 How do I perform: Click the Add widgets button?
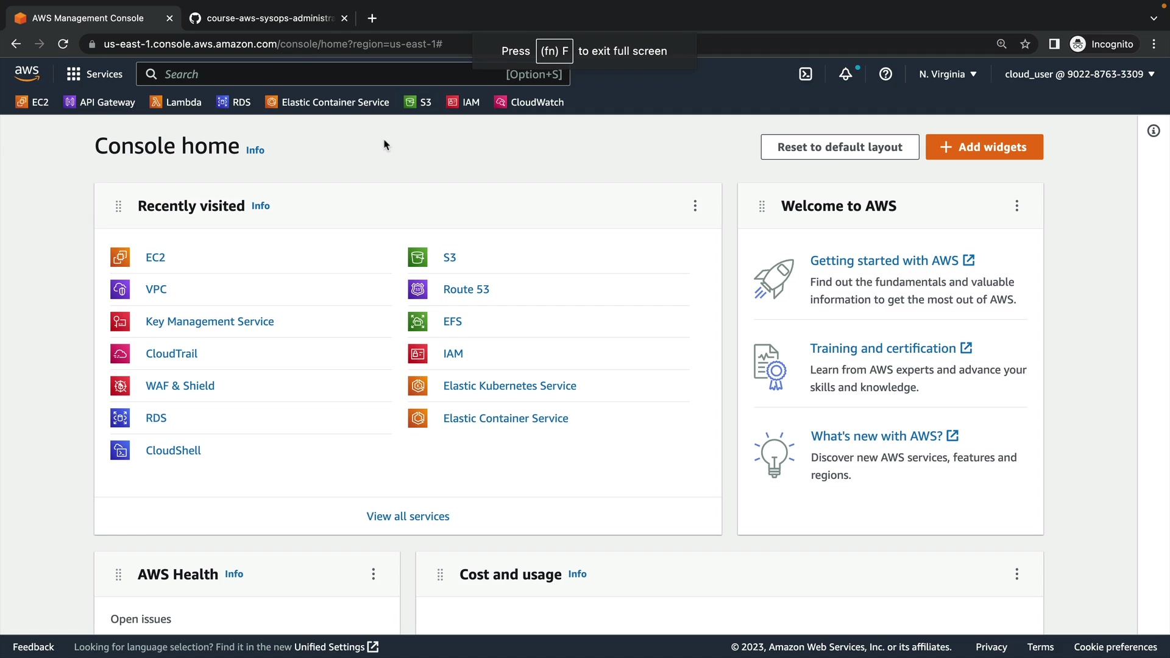tap(984, 147)
